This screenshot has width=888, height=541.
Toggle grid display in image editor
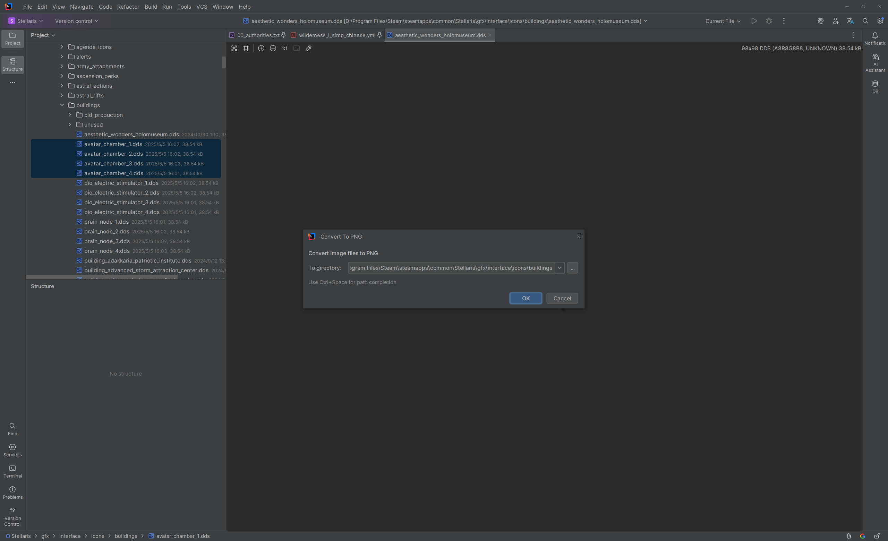pos(246,48)
